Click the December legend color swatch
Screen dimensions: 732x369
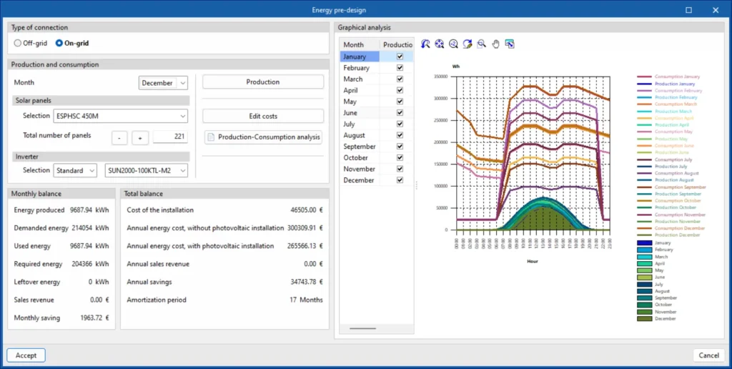[644, 318]
